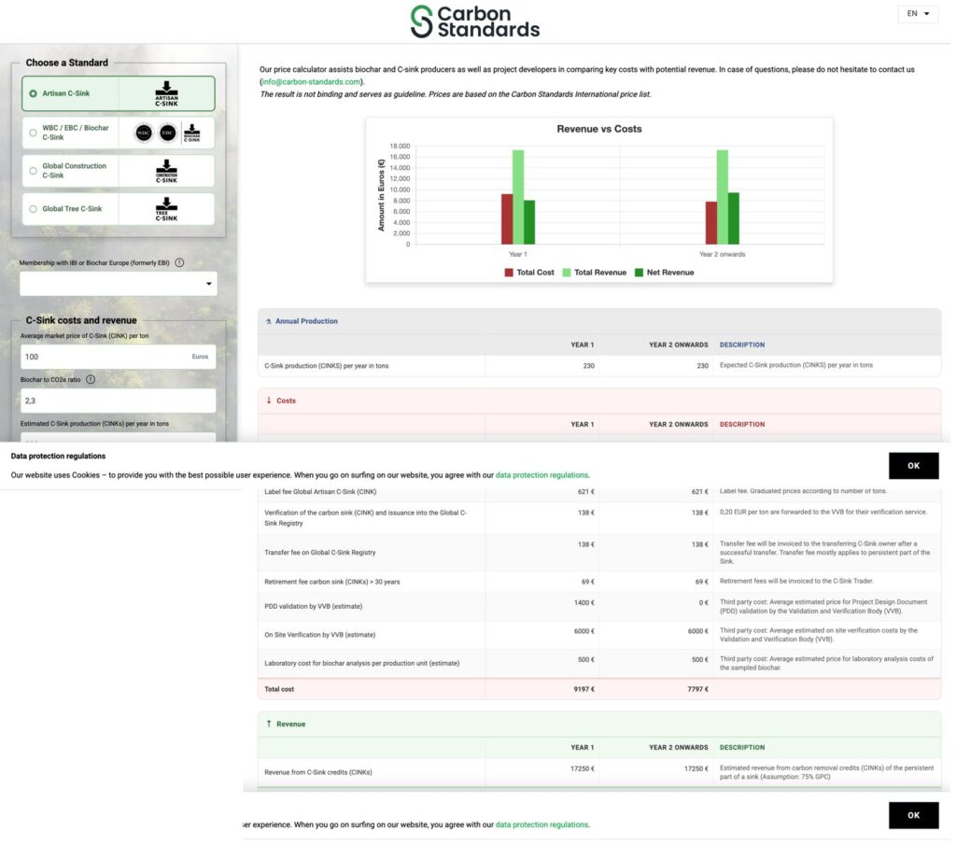Select the Global Tree C-Sink radio option
This screenshot has width=956, height=845.
point(33,209)
